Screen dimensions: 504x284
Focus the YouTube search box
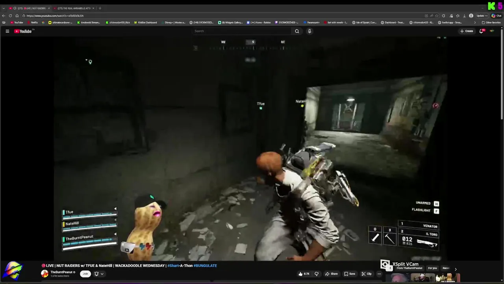(x=242, y=31)
